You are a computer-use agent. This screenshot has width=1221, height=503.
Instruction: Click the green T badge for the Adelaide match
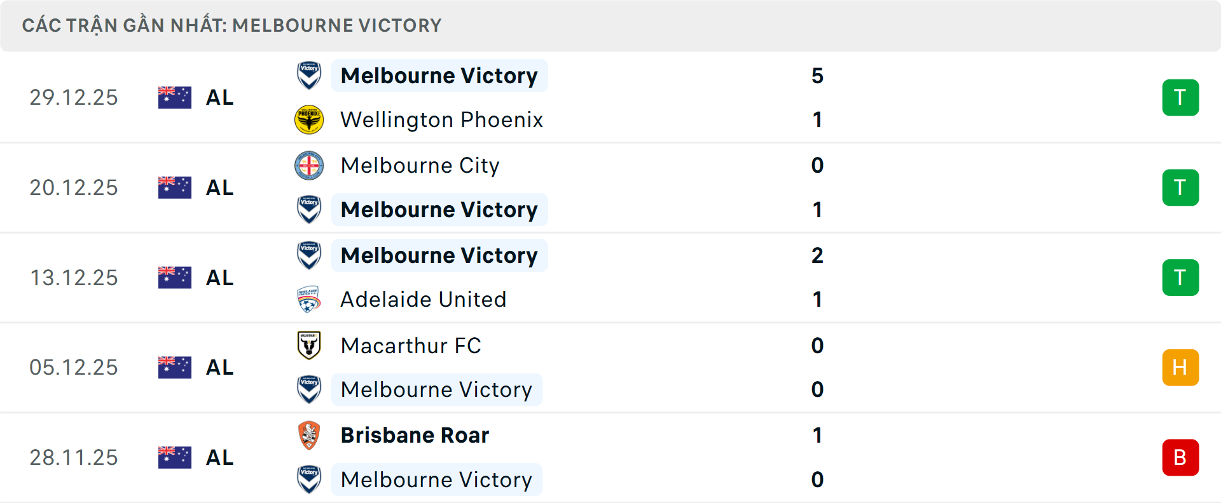coord(1181,277)
